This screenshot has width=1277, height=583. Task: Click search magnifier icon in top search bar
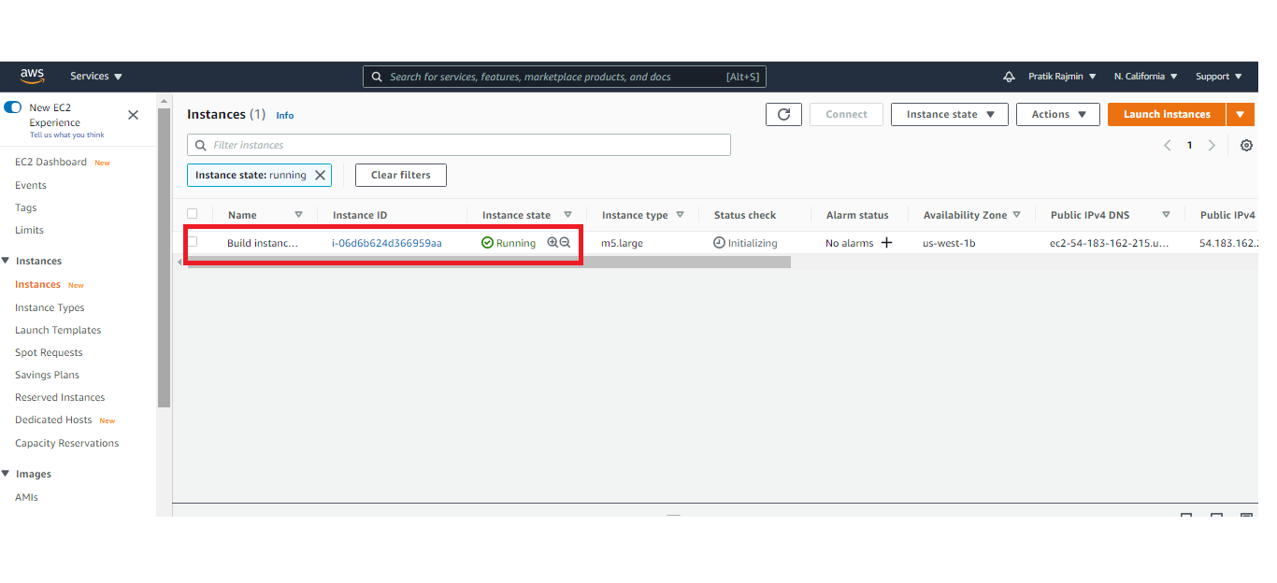[x=377, y=77]
